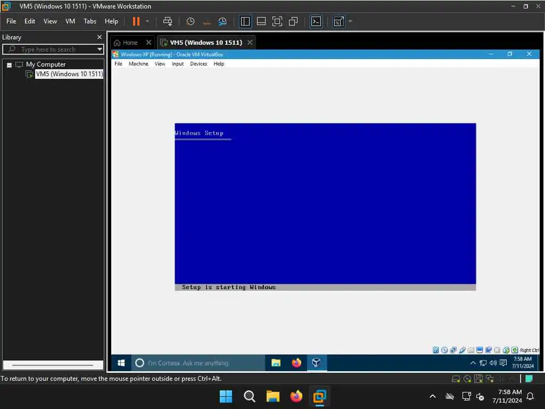Send Ctrl+Alt+Del to the virtual machine
Image resolution: width=545 pixels, height=409 pixels.
pyautogui.click(x=168, y=21)
